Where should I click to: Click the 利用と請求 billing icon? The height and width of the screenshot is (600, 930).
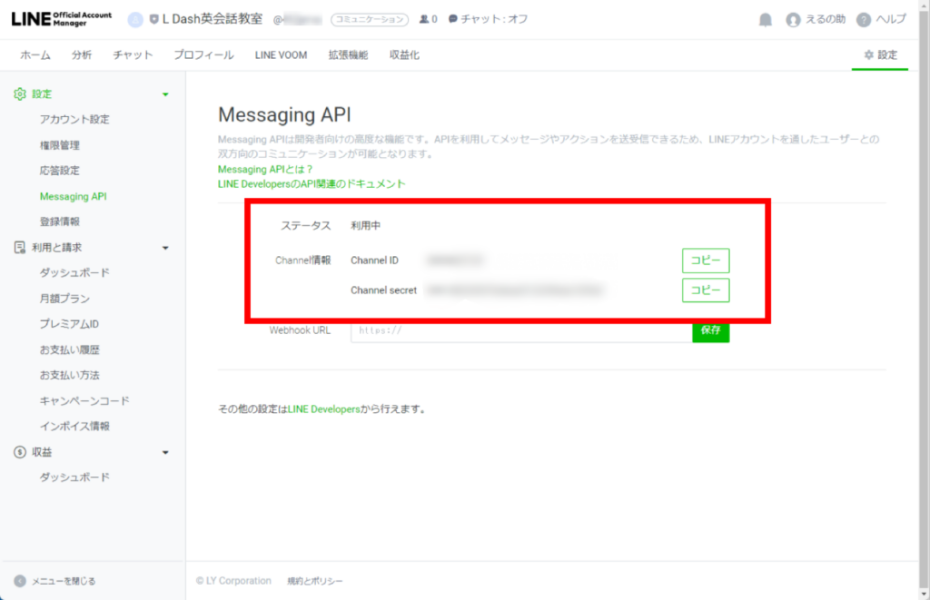[x=20, y=247]
